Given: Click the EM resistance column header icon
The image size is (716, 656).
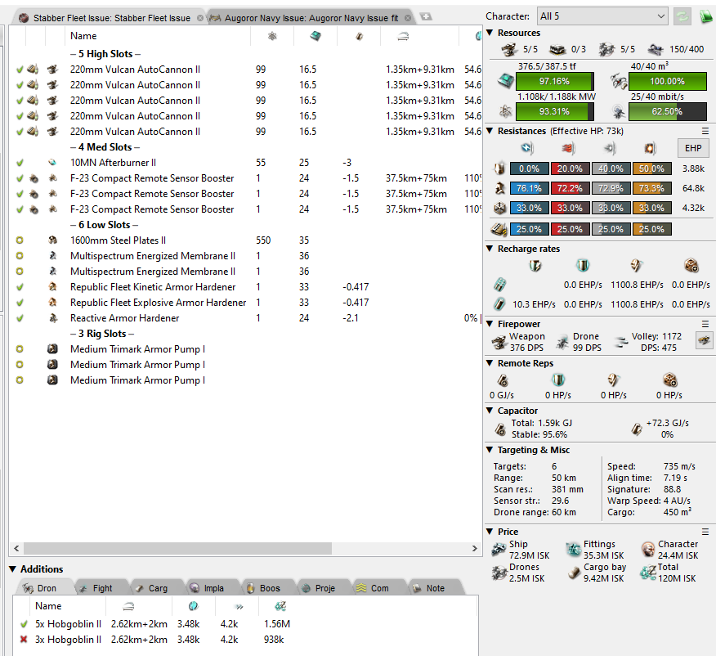Looking at the screenshot, I should click(x=528, y=148).
